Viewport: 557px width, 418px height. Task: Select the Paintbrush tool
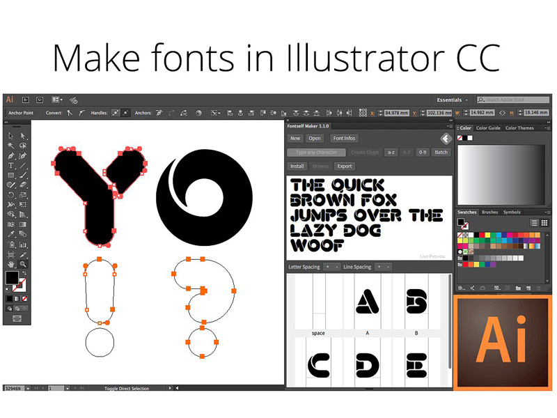23,176
